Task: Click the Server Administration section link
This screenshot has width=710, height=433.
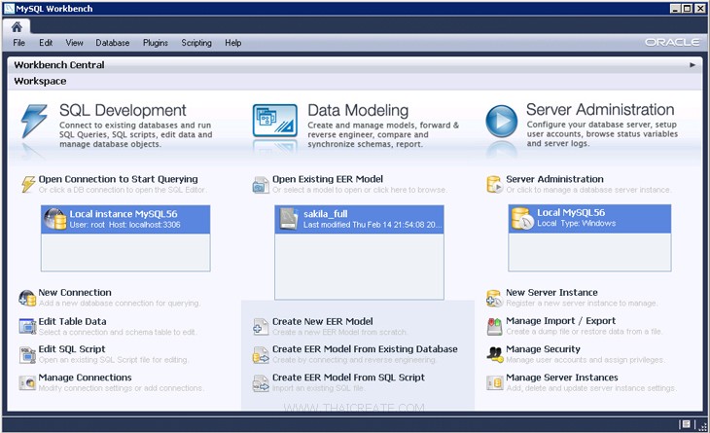Action: coord(554,179)
